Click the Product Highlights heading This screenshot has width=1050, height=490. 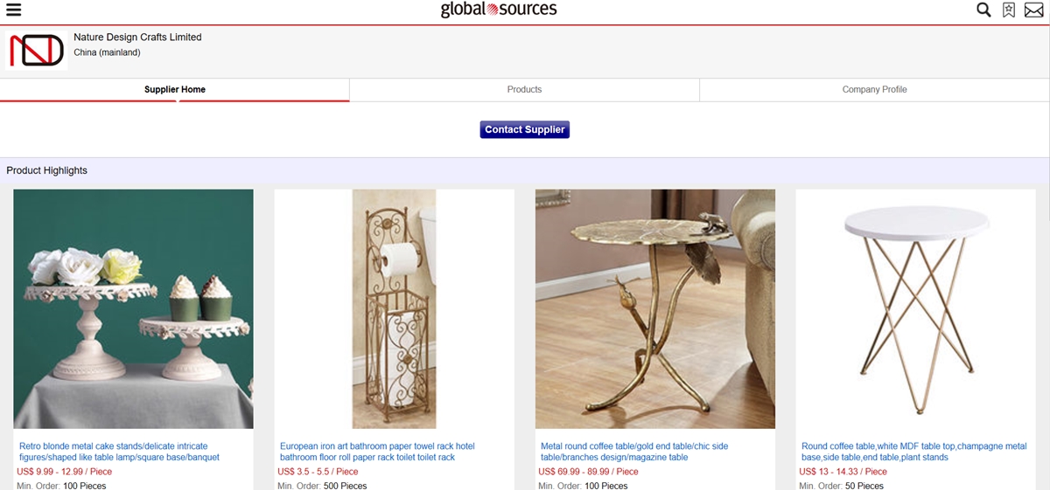pos(47,170)
